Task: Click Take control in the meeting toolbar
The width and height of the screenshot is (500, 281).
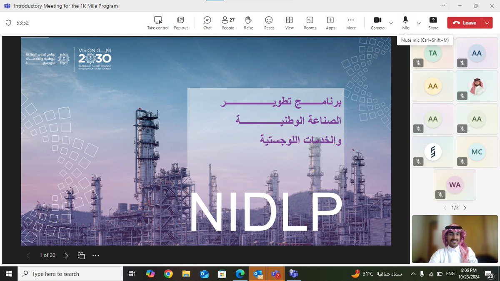Action: pos(158,23)
